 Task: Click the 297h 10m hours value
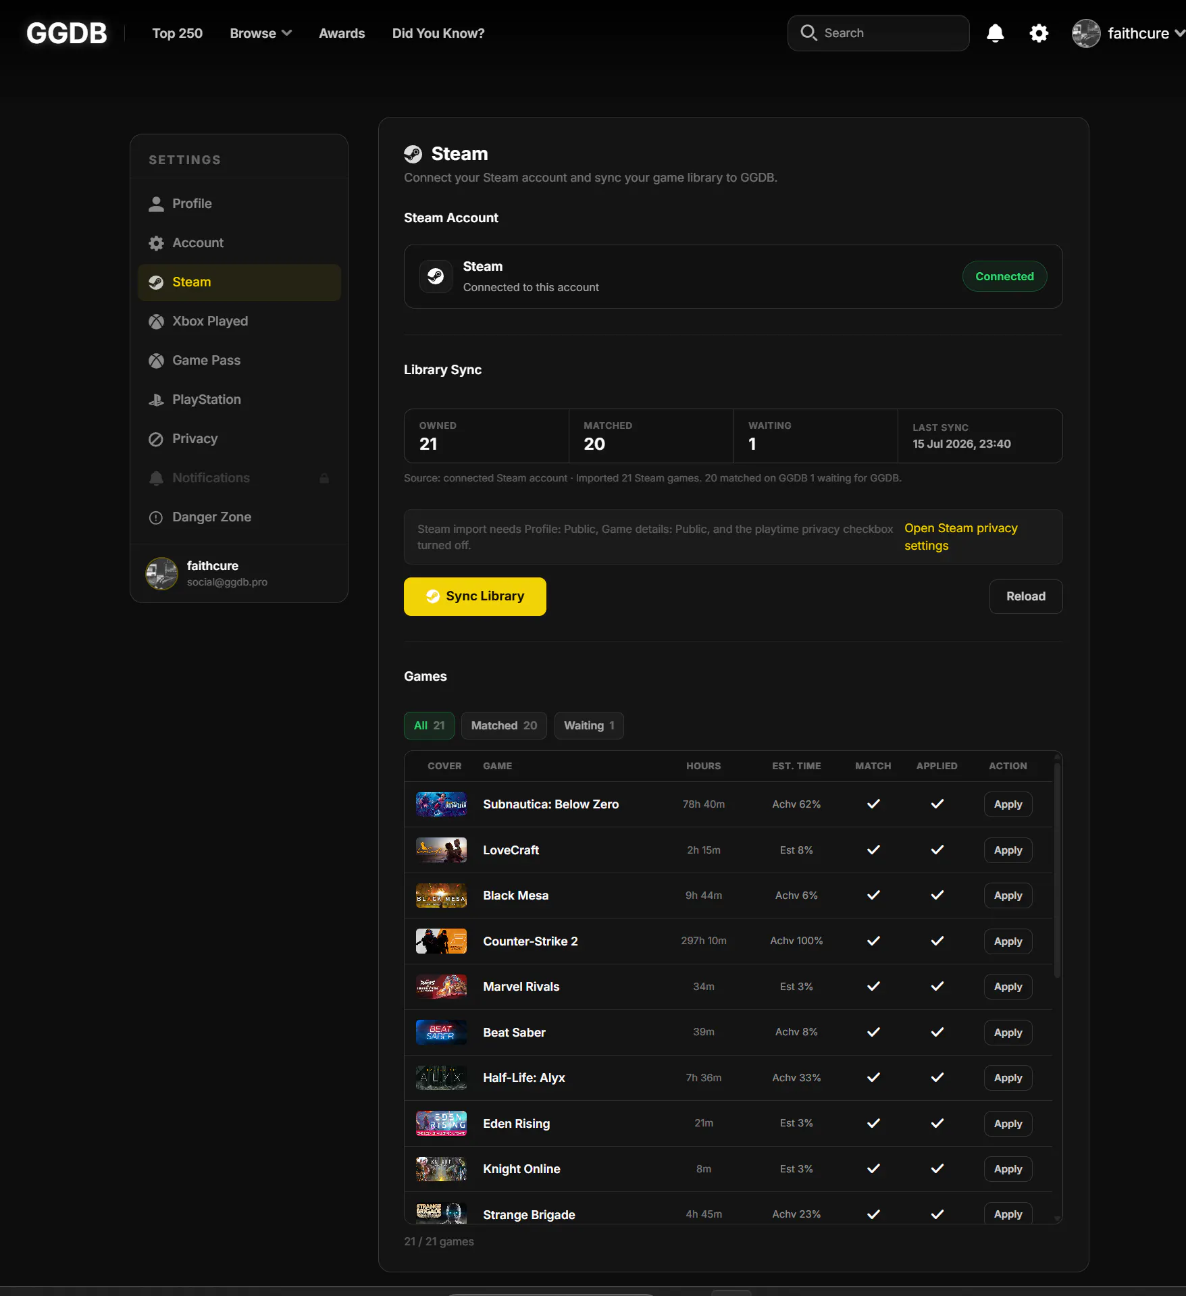point(703,941)
